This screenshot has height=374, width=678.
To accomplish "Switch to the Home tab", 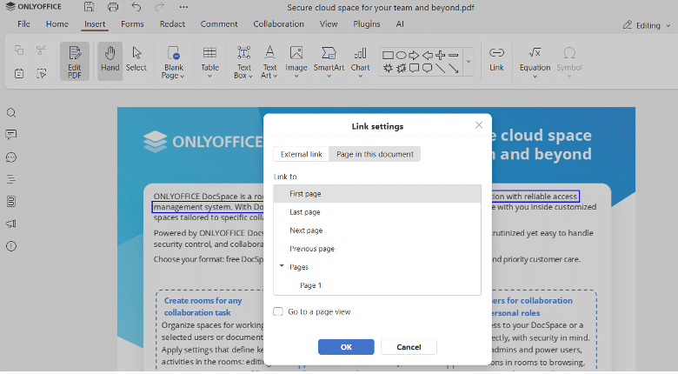I will tap(57, 24).
